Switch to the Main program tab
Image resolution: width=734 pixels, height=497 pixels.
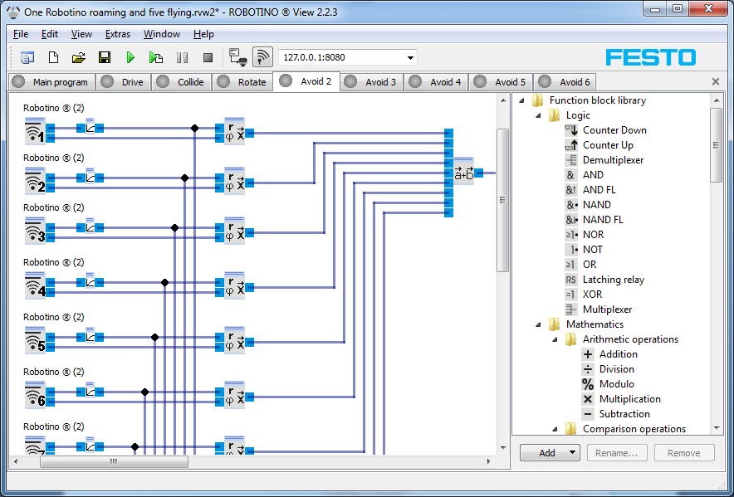point(51,82)
